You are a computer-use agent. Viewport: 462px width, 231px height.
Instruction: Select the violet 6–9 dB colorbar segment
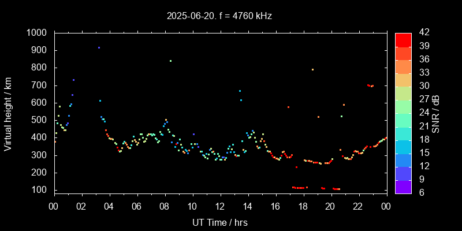(403, 186)
